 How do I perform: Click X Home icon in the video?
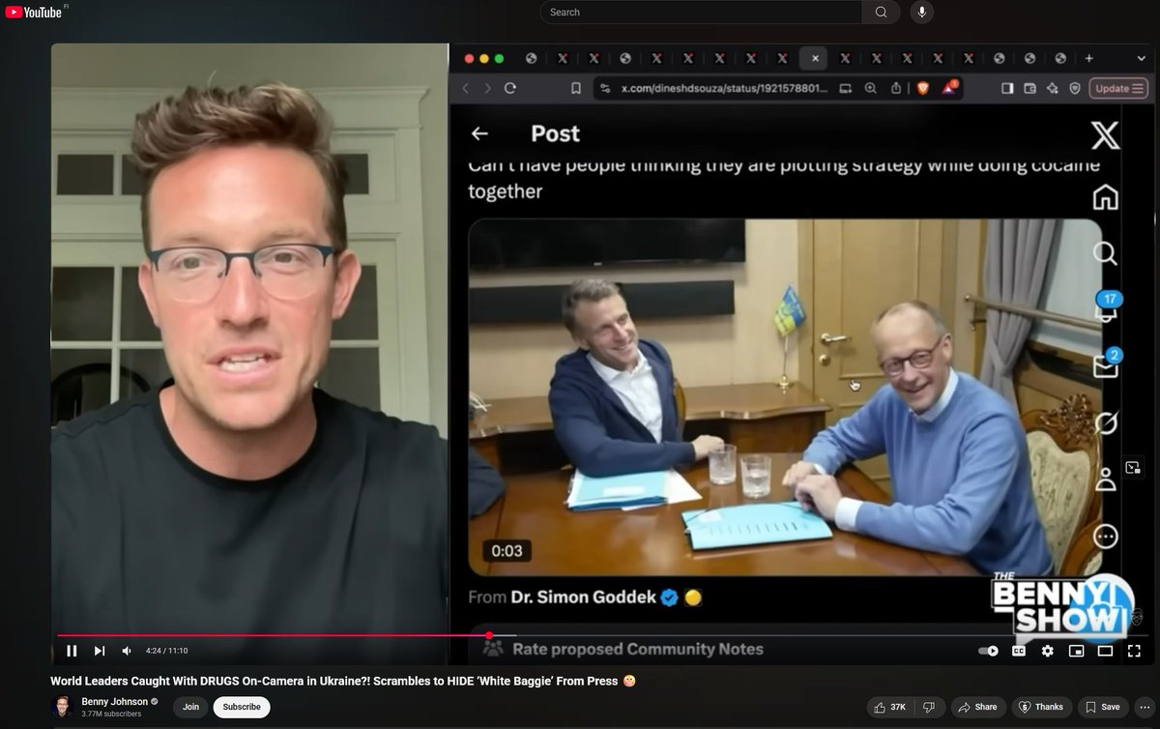tap(1105, 197)
